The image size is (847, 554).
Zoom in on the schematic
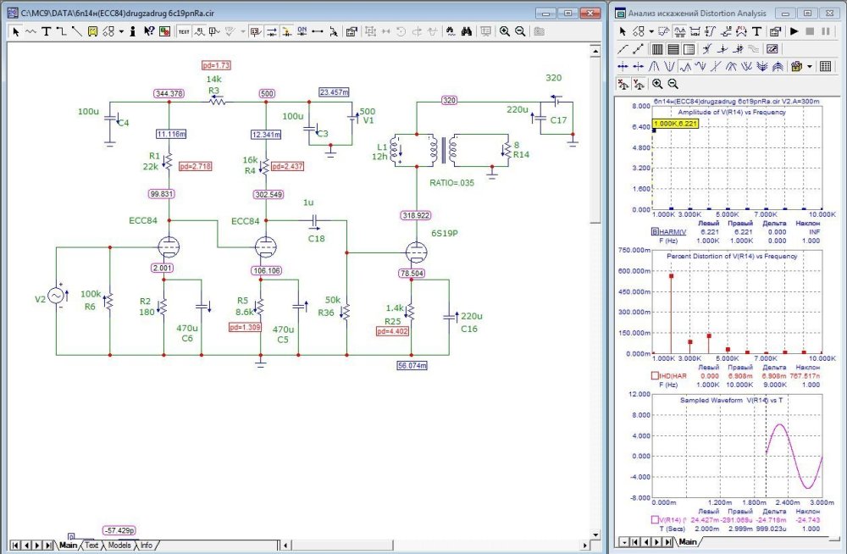[505, 31]
